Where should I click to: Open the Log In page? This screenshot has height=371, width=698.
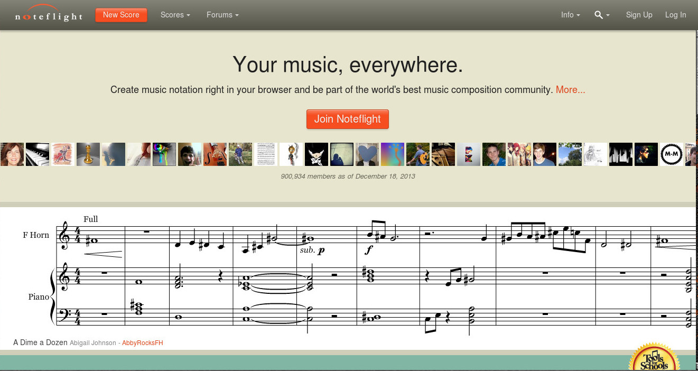tap(676, 15)
